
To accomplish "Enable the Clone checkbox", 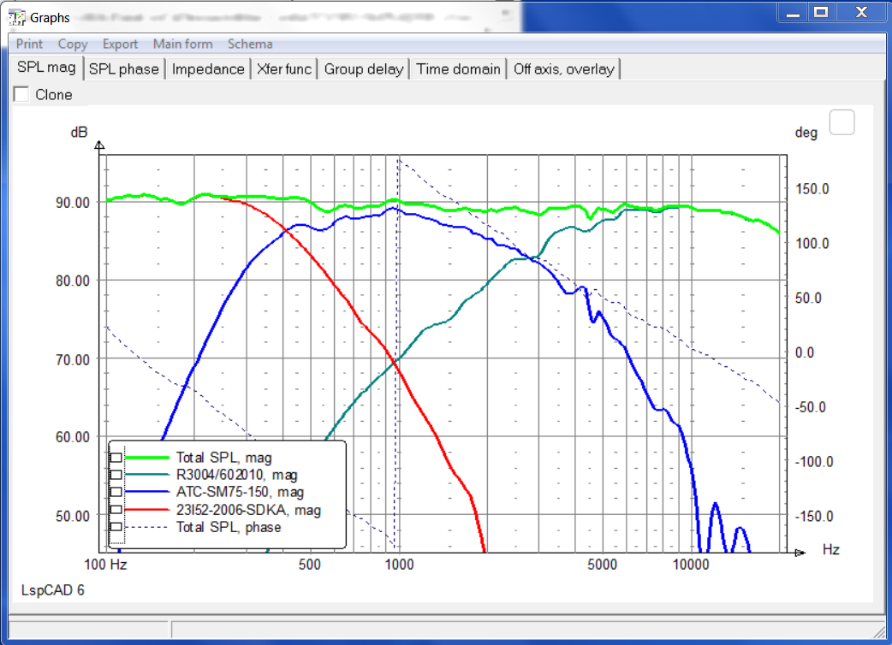I will (21, 95).
